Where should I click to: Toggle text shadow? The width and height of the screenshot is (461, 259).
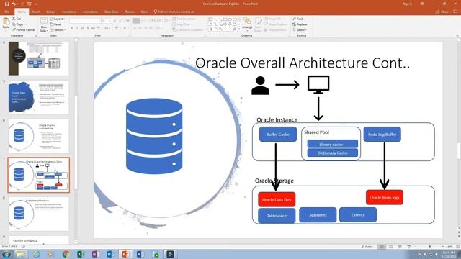click(88, 28)
